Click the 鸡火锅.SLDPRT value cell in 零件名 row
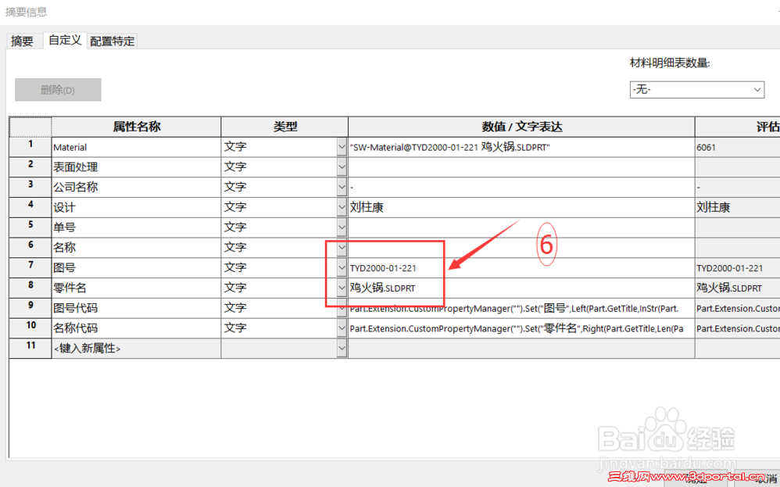This screenshot has width=780, height=487. (x=521, y=288)
